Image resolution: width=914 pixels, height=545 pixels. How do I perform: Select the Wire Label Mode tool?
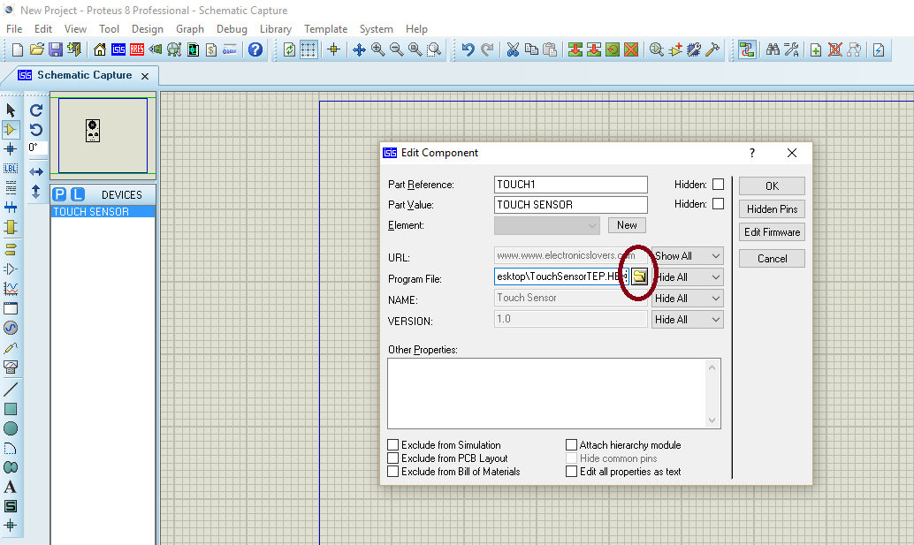pos(11,169)
